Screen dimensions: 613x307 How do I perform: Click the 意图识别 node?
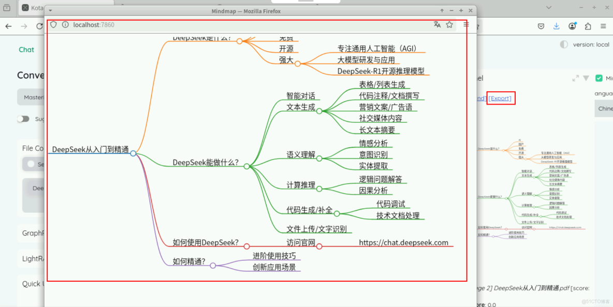click(x=373, y=154)
